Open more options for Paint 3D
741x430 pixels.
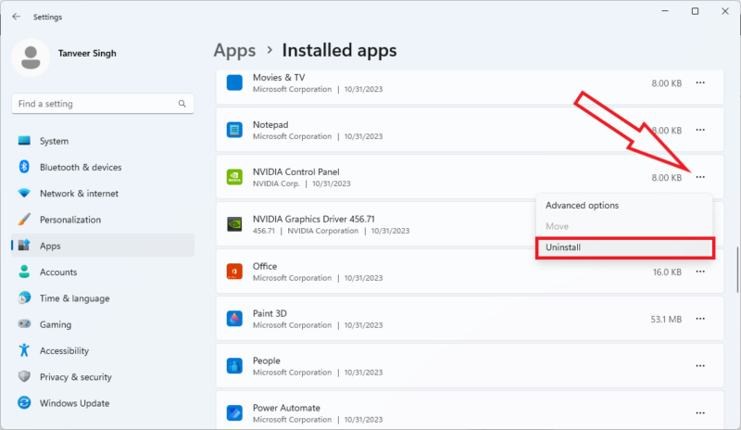point(700,319)
